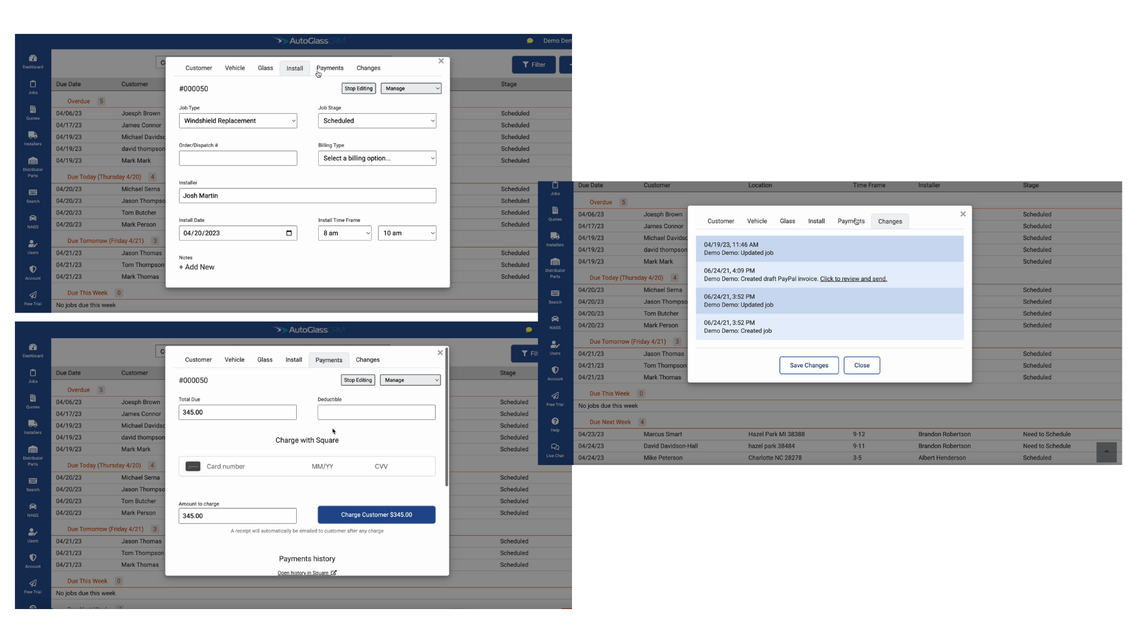Open the Job Stage dropdown showing Scheduled
Screen dimensions: 1144x643
tap(377, 120)
